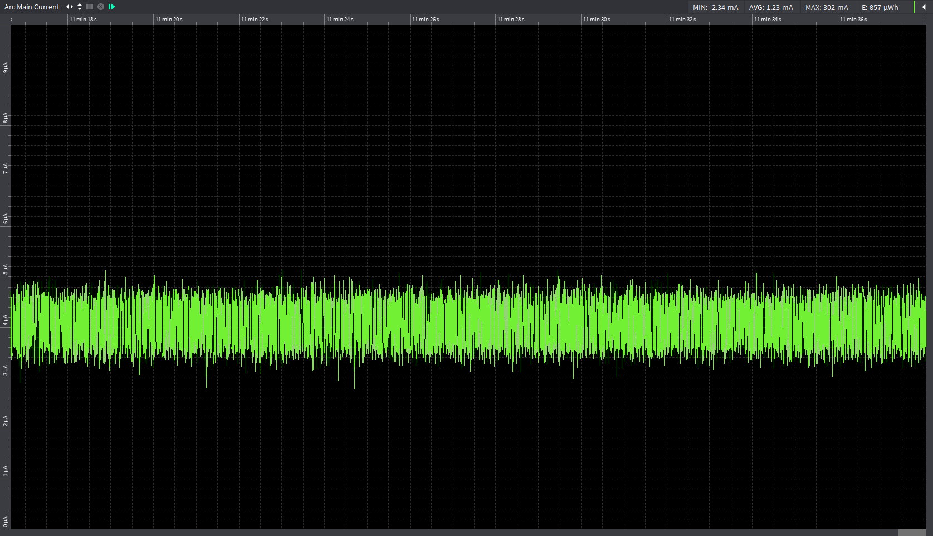Click the 2 µA label on vertical axis
This screenshot has width=933, height=536.
[6, 421]
